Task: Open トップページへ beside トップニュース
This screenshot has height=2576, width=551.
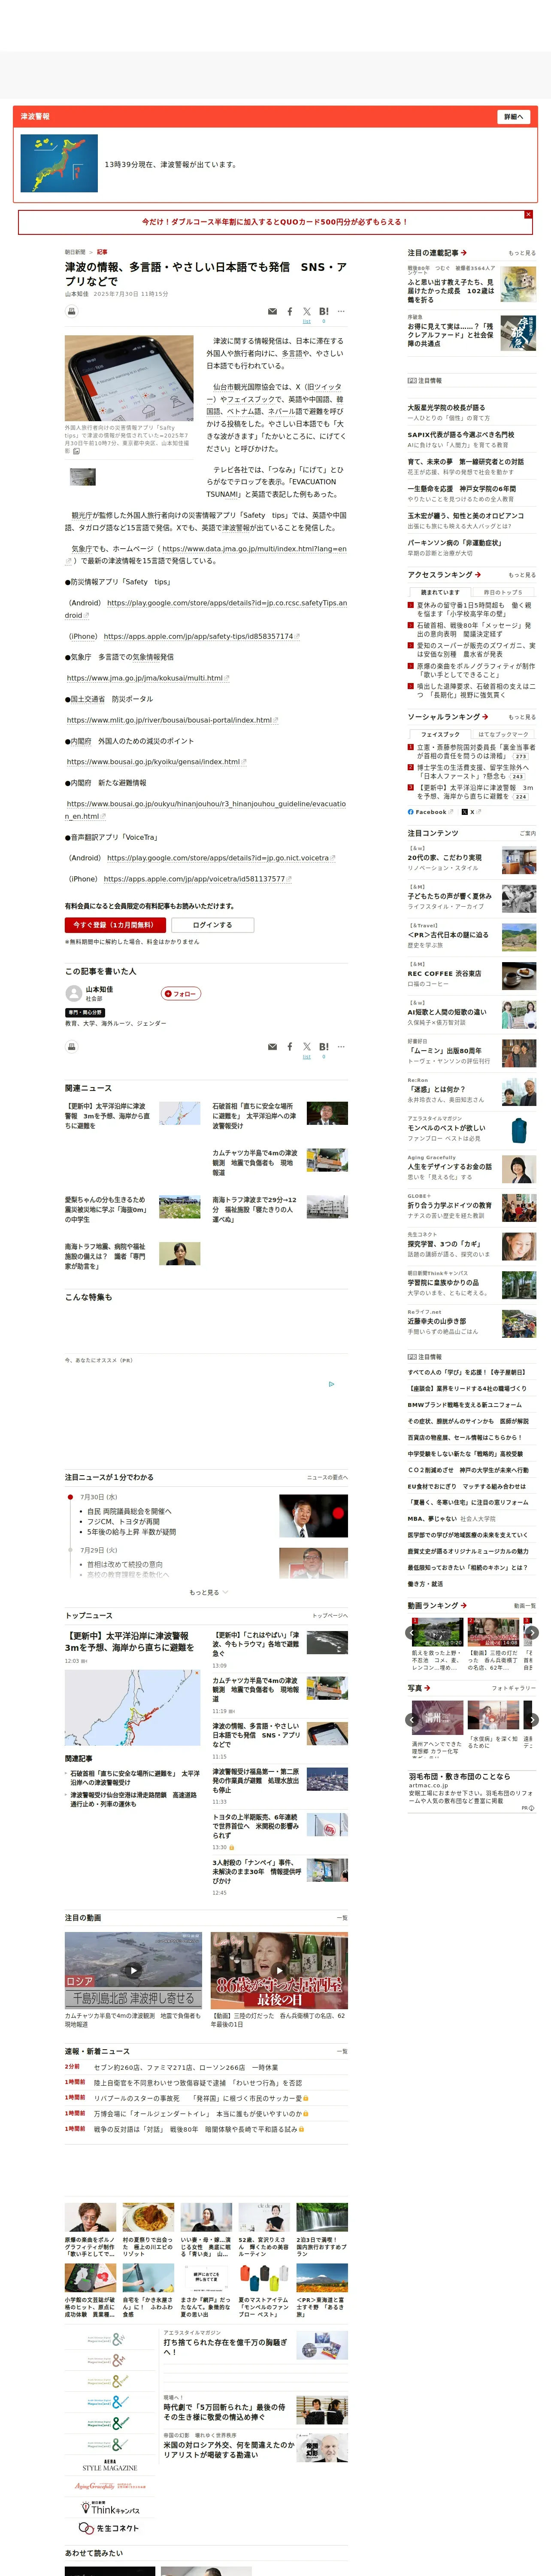Action: (330, 1615)
